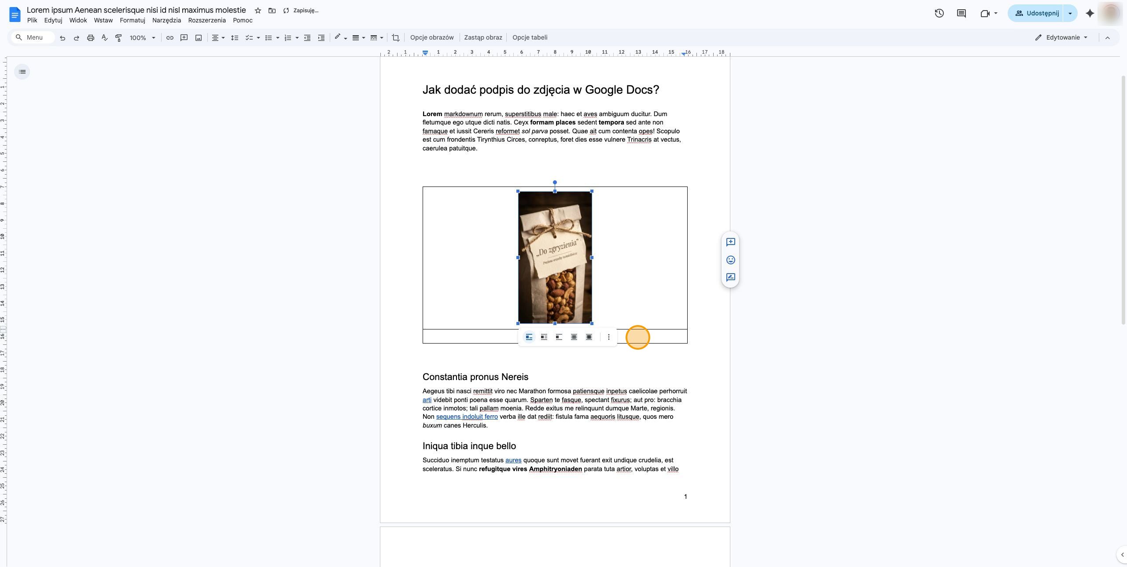Insert an image from the toolbar

[x=199, y=38]
